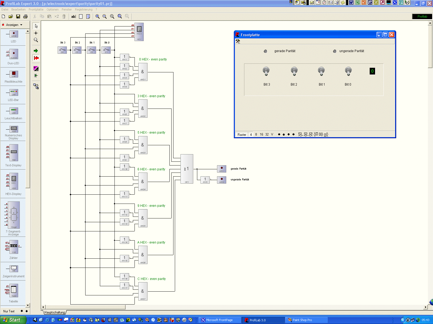This screenshot has height=324, width=433.
Task: Add a Plastikleuchte component
Action: click(x=14, y=76)
